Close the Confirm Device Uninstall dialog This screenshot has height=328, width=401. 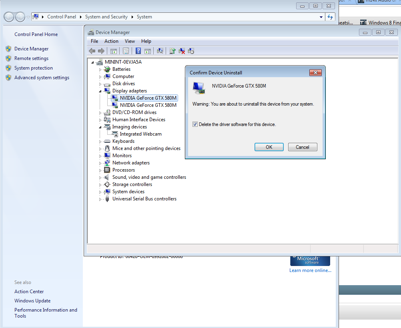(x=316, y=73)
